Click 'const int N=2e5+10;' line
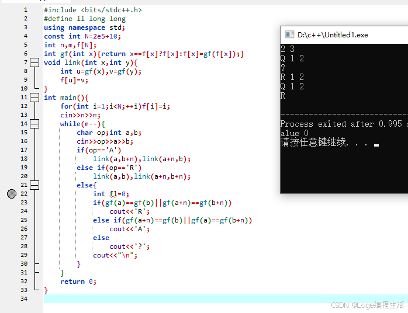 click(x=82, y=36)
